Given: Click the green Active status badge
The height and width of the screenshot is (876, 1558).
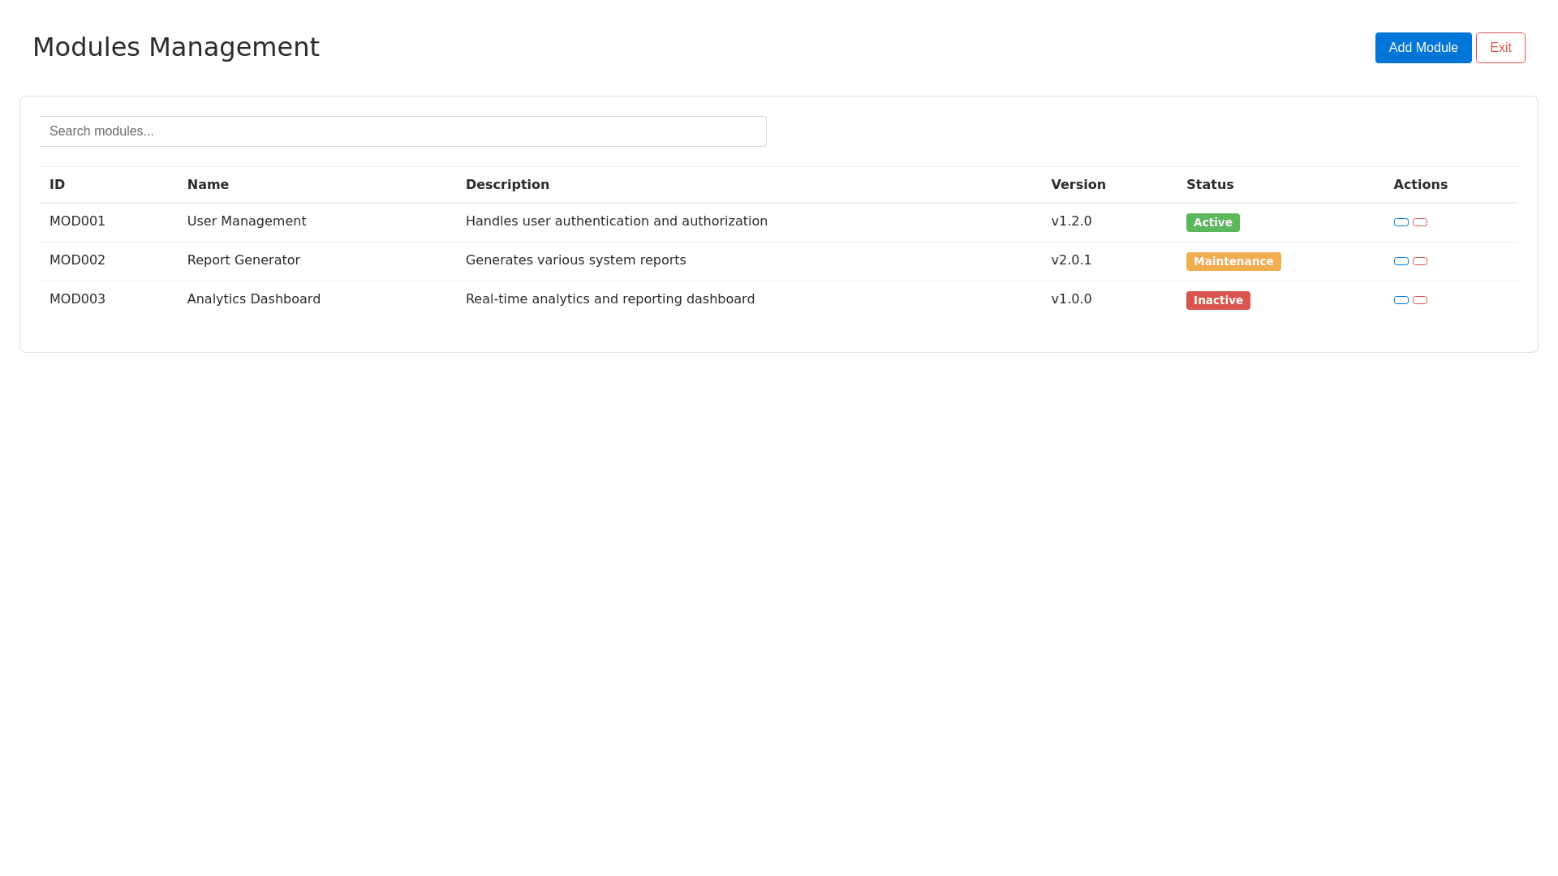Looking at the screenshot, I should coord(1212,222).
